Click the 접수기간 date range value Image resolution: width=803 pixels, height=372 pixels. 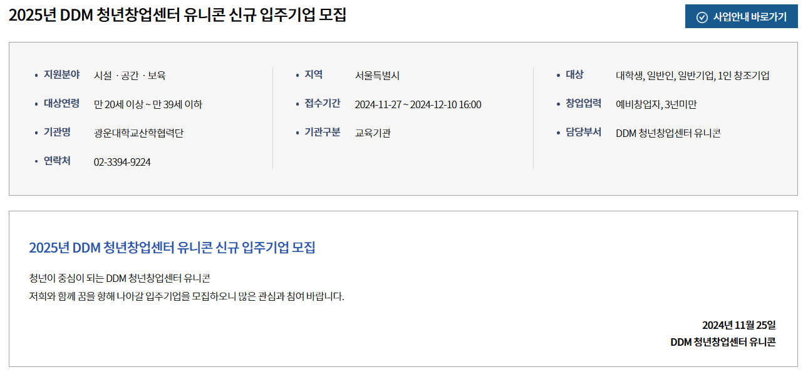[418, 104]
